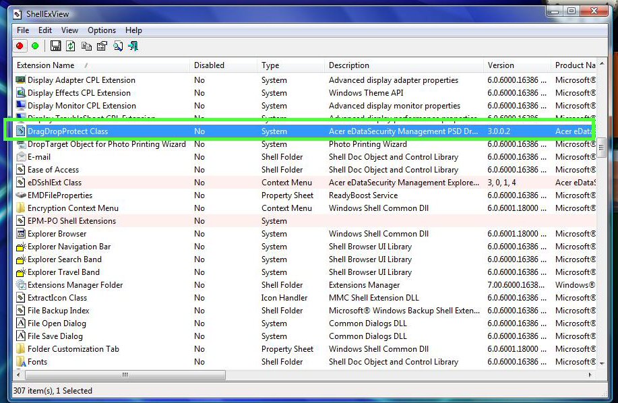Click the Refresh toolbar icon
The height and width of the screenshot is (403, 618).
coord(71,46)
